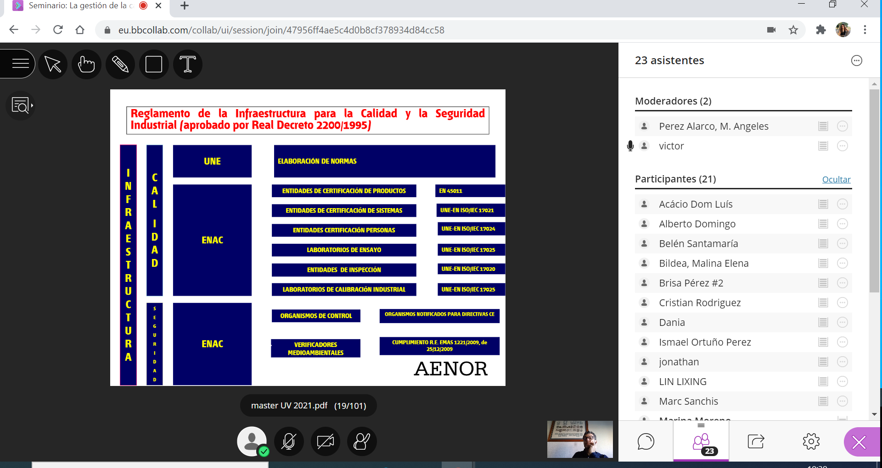The image size is (882, 468).
Task: Select the text annotation tool
Action: tap(187, 64)
